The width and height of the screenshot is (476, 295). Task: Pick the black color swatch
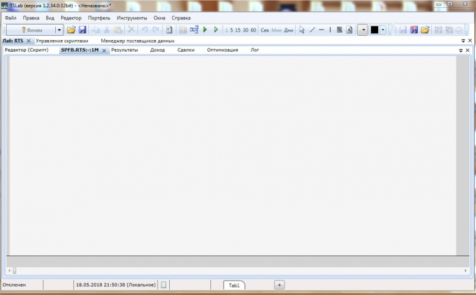click(374, 30)
